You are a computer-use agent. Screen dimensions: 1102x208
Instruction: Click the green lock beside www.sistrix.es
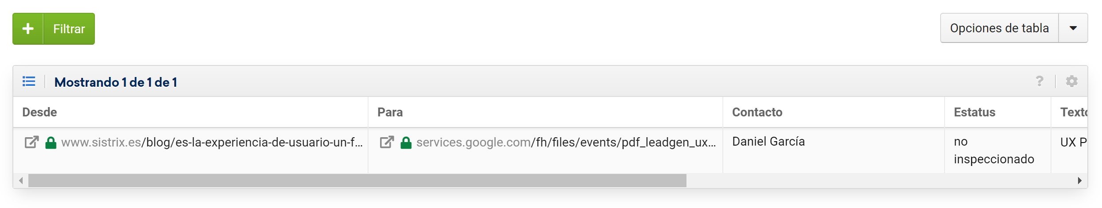coord(51,143)
